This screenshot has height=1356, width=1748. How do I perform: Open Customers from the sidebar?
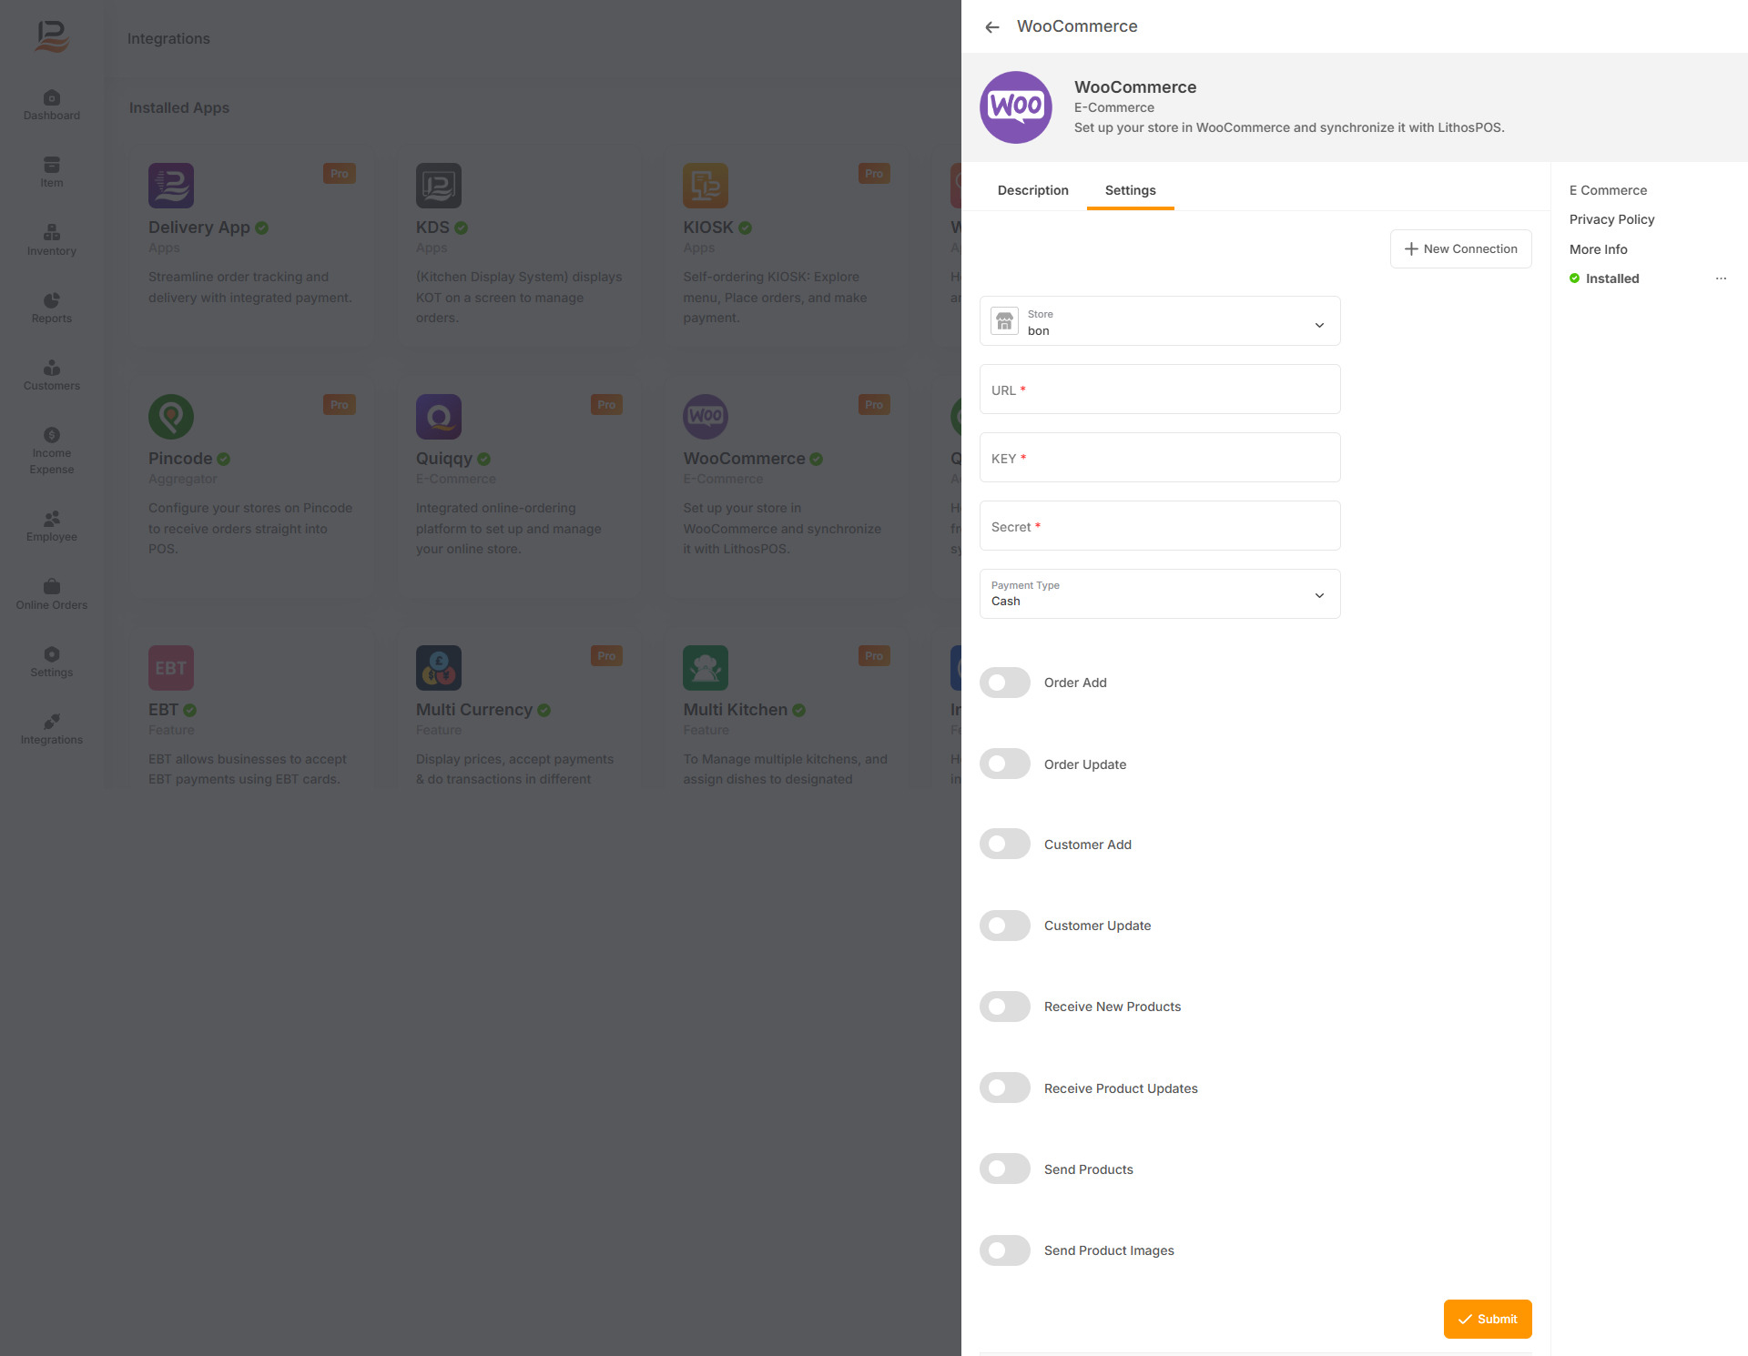[52, 375]
